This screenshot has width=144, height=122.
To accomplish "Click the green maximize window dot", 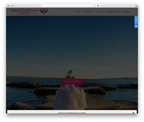I will pyautogui.click(x=13, y=6).
